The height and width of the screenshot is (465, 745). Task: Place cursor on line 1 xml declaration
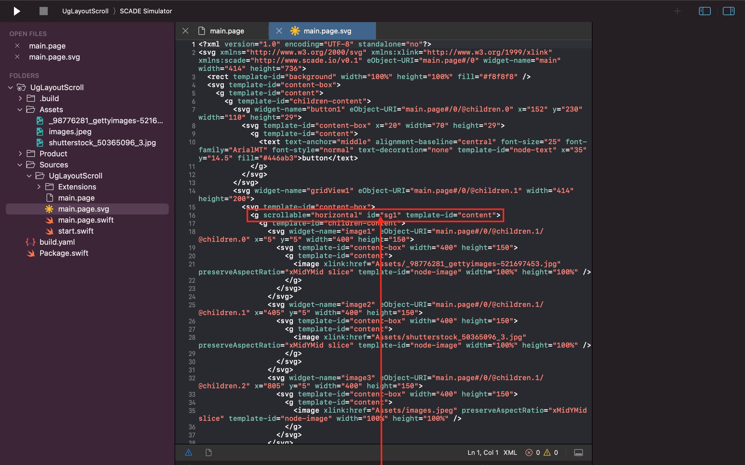(x=315, y=44)
